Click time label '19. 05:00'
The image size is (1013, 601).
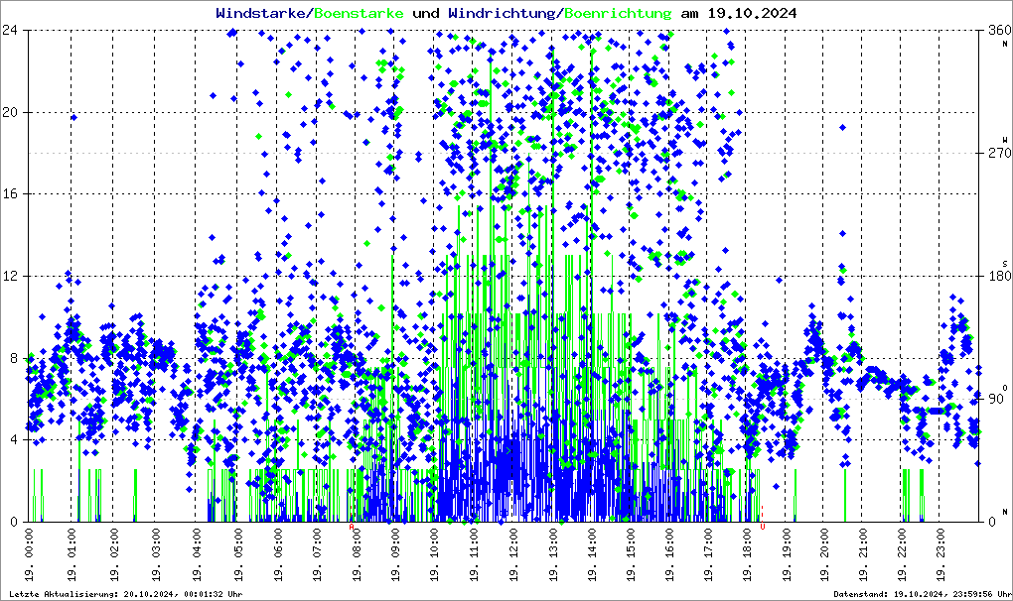point(237,554)
